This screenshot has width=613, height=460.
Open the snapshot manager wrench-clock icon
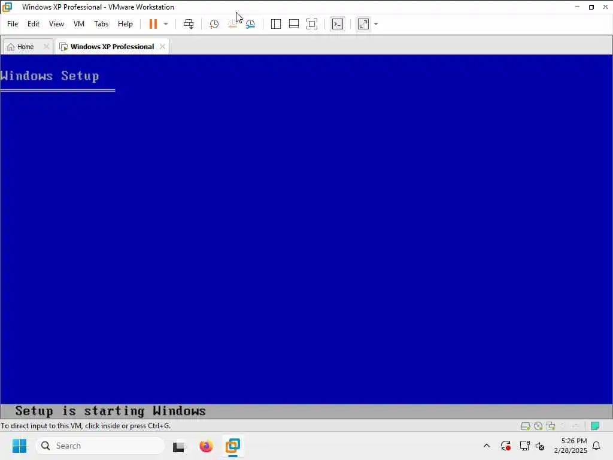[251, 24]
